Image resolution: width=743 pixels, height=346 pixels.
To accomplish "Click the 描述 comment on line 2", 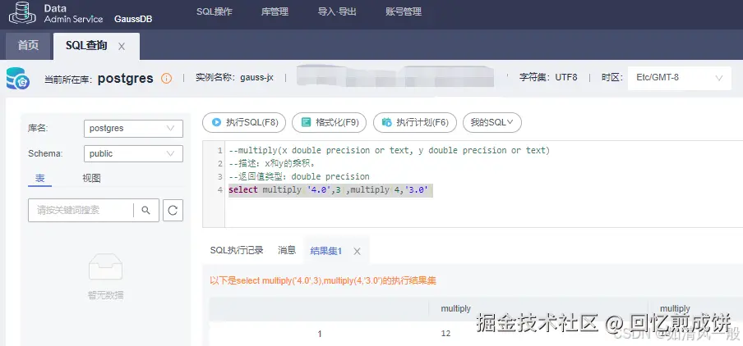I will 272,163.
